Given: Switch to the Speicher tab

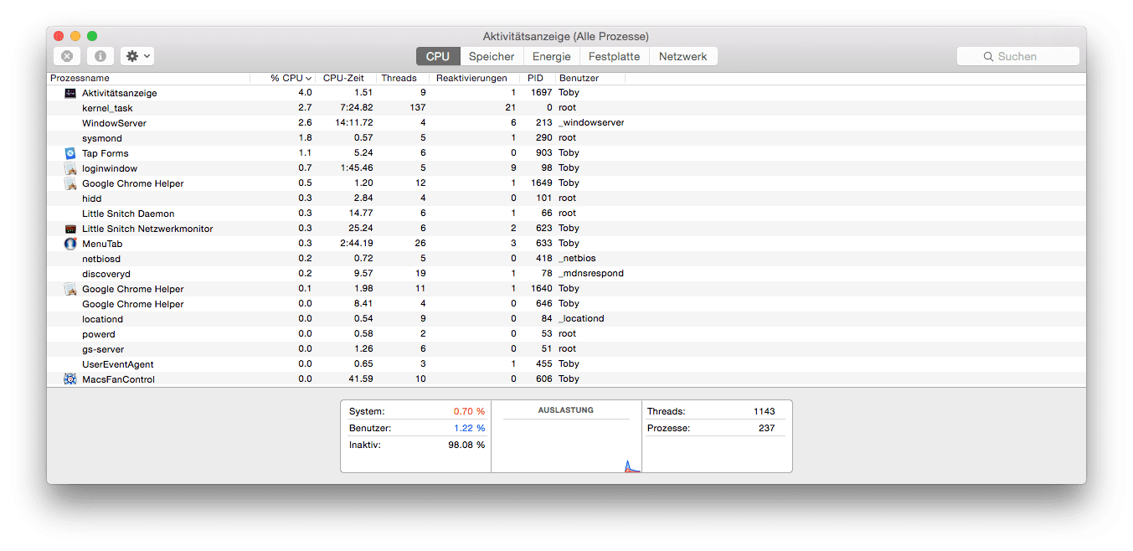Looking at the screenshot, I should coord(492,56).
